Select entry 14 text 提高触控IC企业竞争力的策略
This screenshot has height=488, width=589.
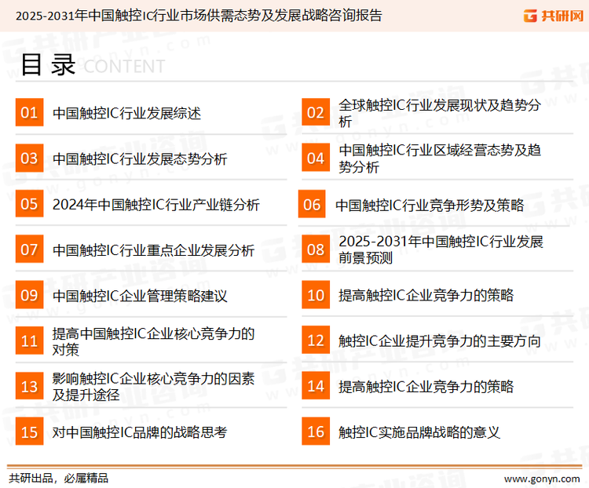click(x=426, y=387)
